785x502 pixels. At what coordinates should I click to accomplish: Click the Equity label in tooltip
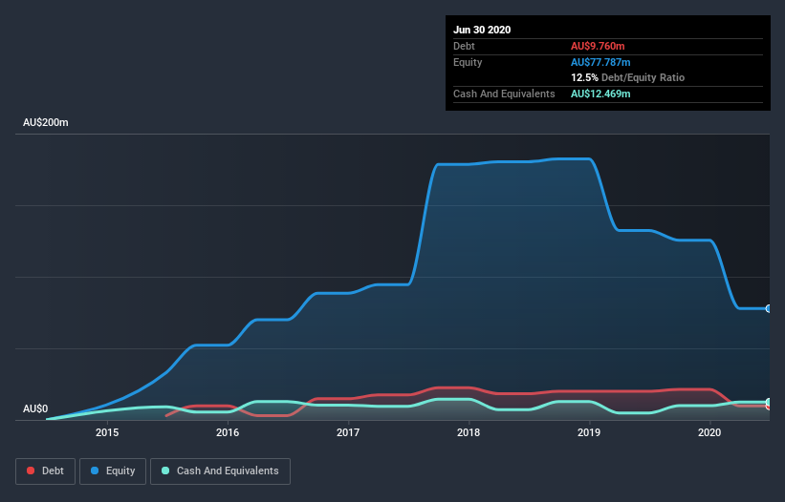[468, 62]
